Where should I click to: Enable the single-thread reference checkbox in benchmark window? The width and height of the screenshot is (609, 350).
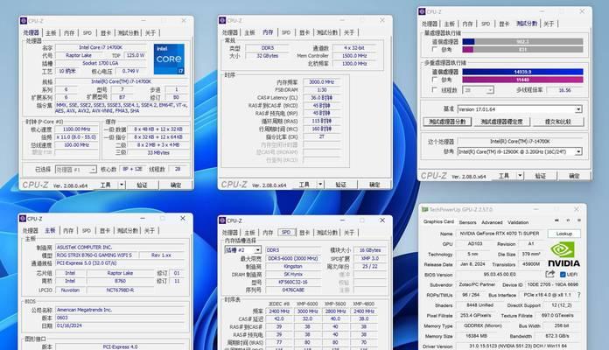tap(435, 49)
